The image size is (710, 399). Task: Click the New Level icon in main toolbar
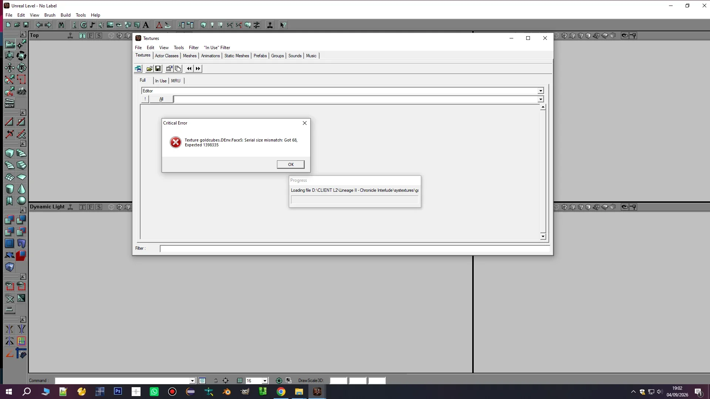tap(8, 25)
